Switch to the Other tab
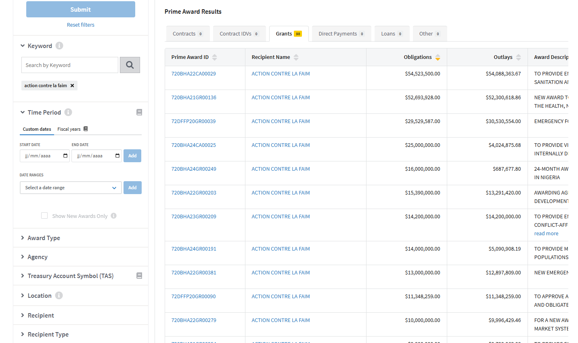The width and height of the screenshot is (578, 343). point(429,33)
